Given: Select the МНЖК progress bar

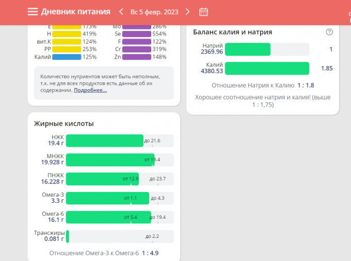Looking at the screenshot, I should click(x=119, y=160).
